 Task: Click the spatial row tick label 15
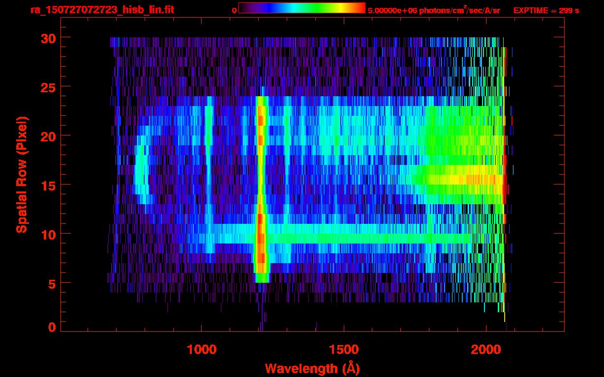48,185
